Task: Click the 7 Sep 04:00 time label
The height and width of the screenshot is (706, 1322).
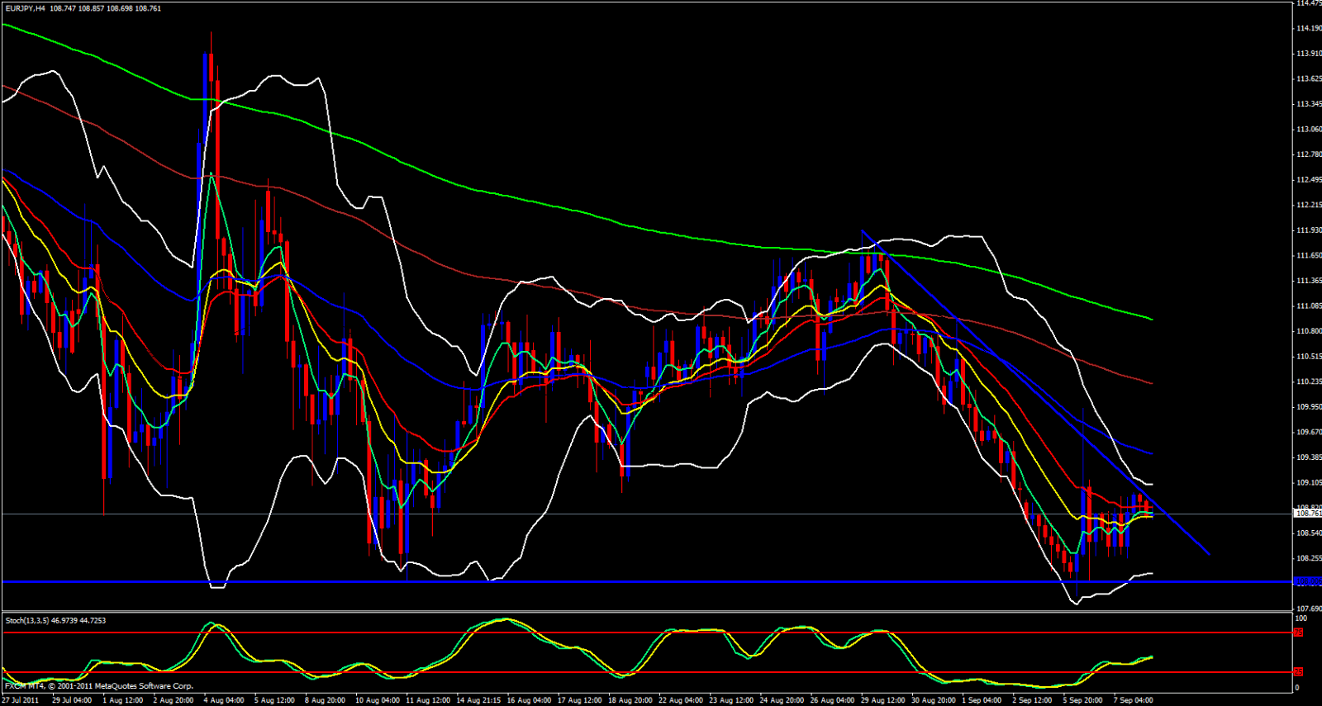Action: pos(1133,700)
